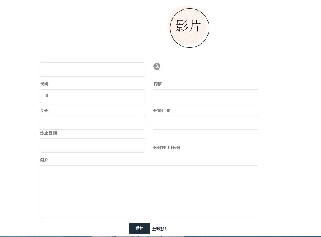Click the 名称 label text
The height and width of the screenshot is (237, 321).
coord(157,84)
